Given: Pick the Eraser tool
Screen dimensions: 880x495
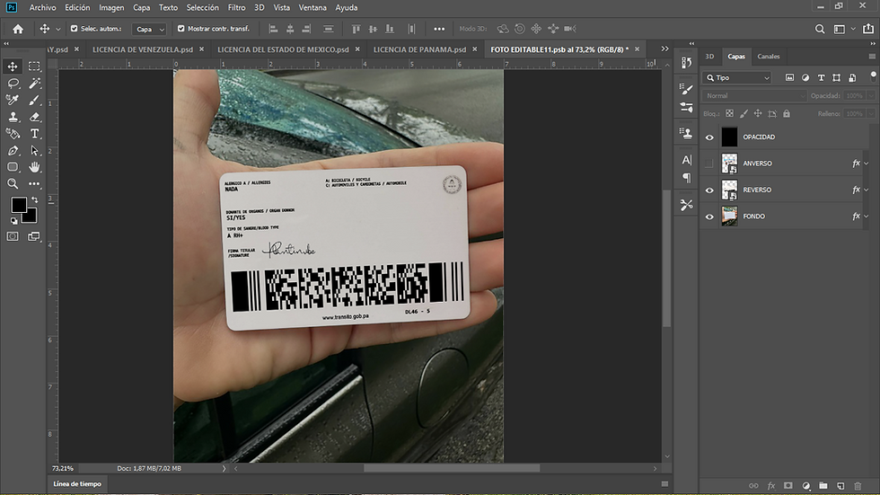Looking at the screenshot, I should [34, 117].
